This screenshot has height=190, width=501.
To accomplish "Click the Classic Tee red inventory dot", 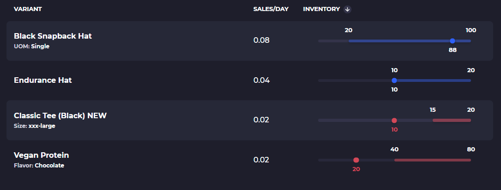I will (394, 121).
